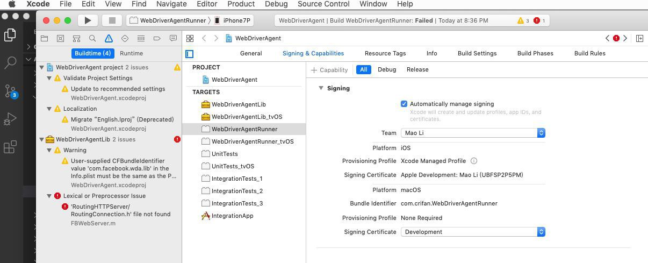
Task: Open the Info tab
Action: pyautogui.click(x=431, y=53)
